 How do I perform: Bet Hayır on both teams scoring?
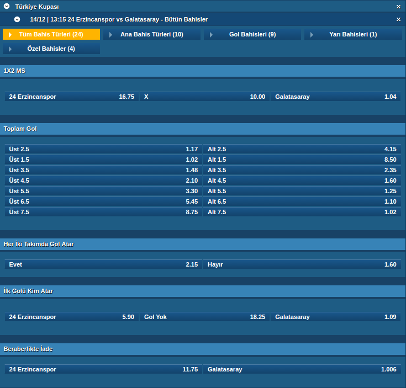coord(302,264)
